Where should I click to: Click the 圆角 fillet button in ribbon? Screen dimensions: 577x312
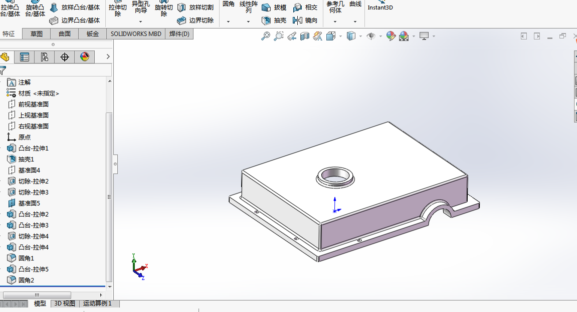pyautogui.click(x=228, y=5)
